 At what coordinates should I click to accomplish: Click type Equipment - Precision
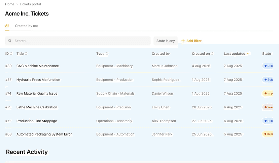click(x=113, y=107)
